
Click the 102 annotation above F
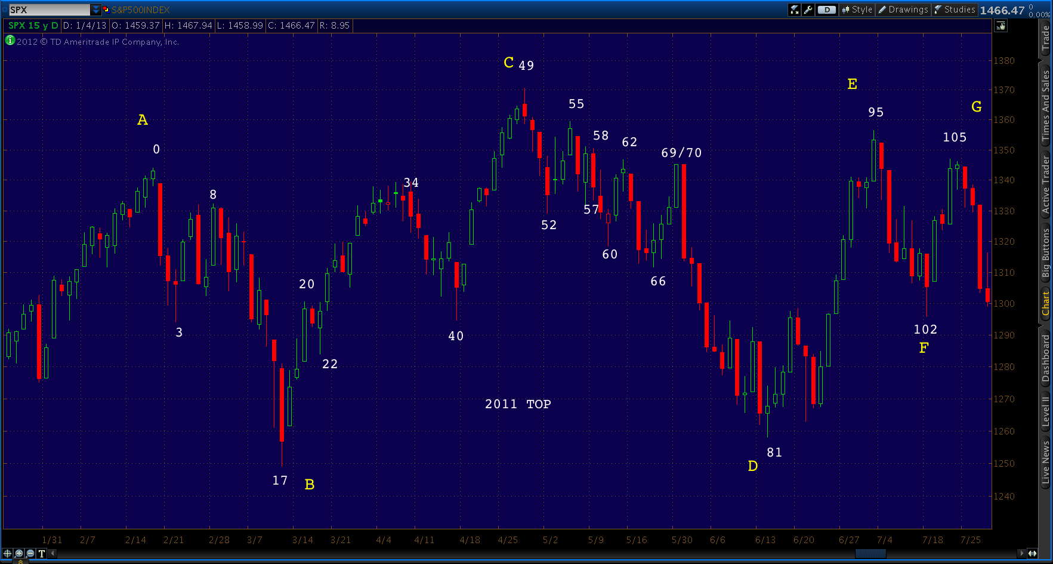(x=925, y=329)
